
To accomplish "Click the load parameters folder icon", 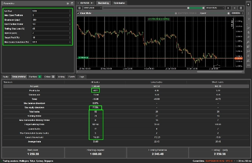I will coord(68,3).
